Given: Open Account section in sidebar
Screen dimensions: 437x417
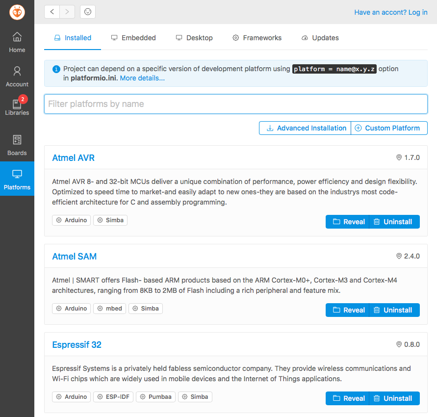Looking at the screenshot, I should point(17,77).
